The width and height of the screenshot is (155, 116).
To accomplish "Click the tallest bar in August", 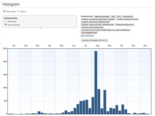I will (96, 82).
